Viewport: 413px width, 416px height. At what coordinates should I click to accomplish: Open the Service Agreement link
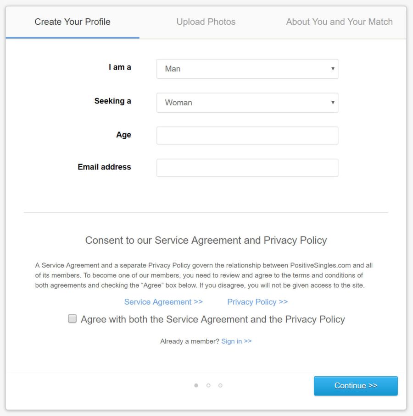[x=163, y=302]
